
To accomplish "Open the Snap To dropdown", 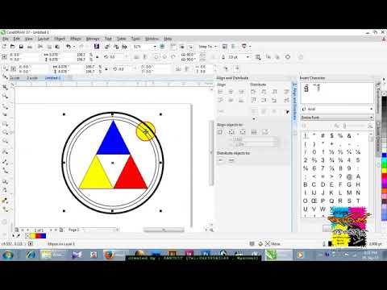I will pyautogui.click(x=207, y=47).
